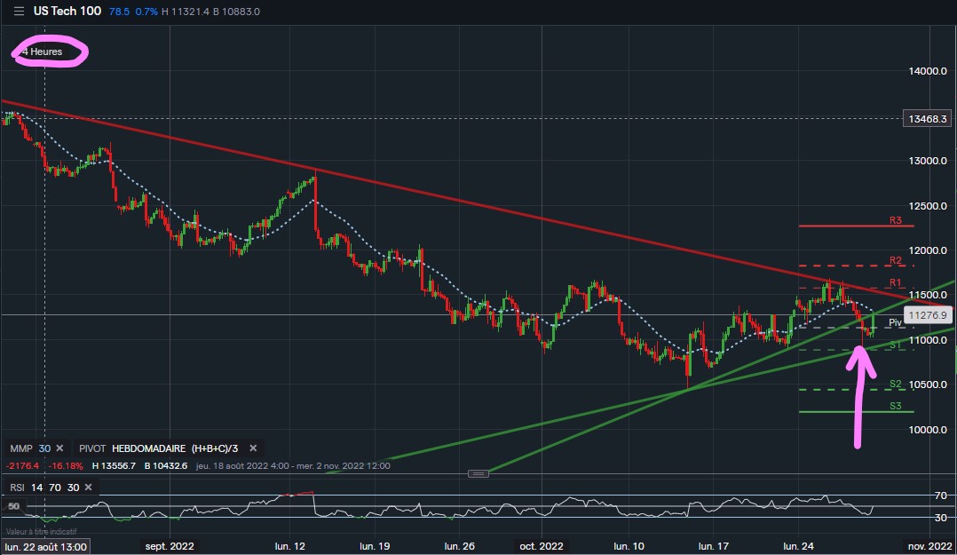957x555 pixels.
Task: Click the sept. 2022 time axis label
Action: (x=170, y=546)
